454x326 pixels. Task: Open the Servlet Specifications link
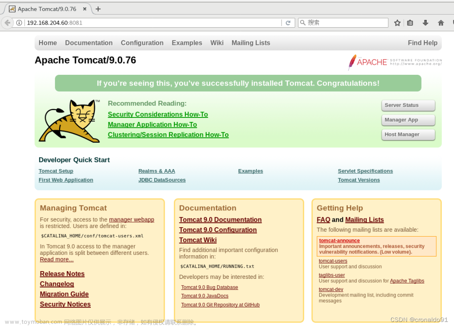click(365, 171)
